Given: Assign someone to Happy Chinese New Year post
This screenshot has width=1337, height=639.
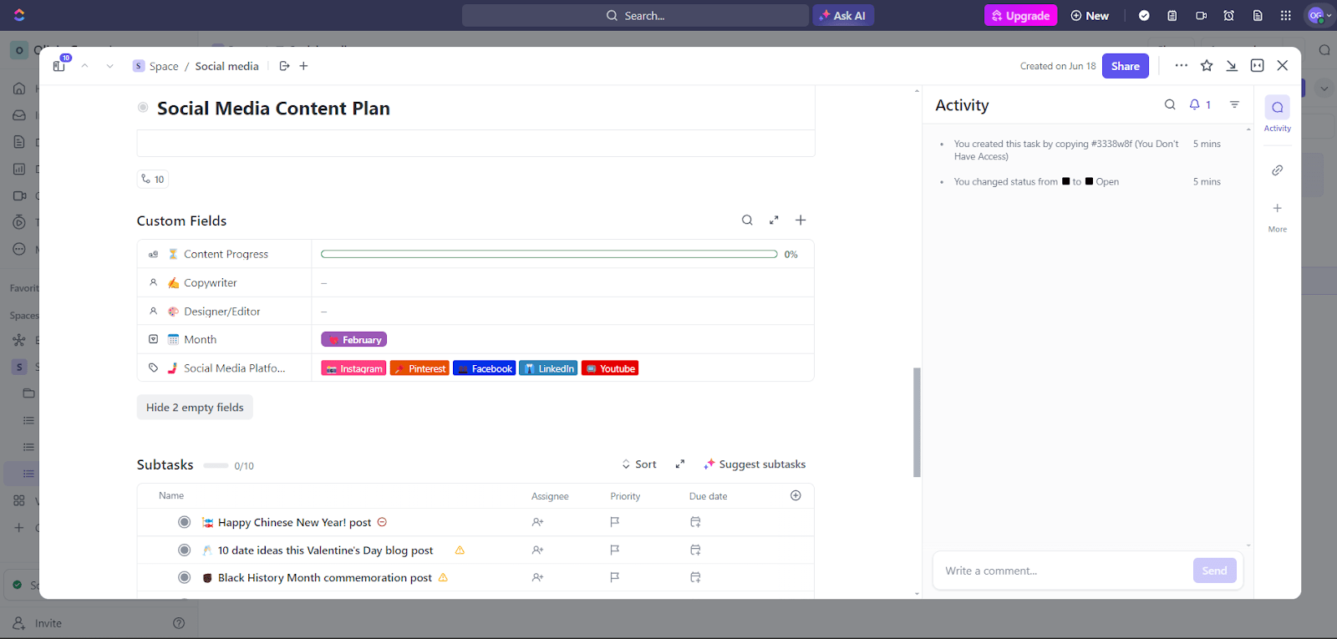Looking at the screenshot, I should point(537,522).
